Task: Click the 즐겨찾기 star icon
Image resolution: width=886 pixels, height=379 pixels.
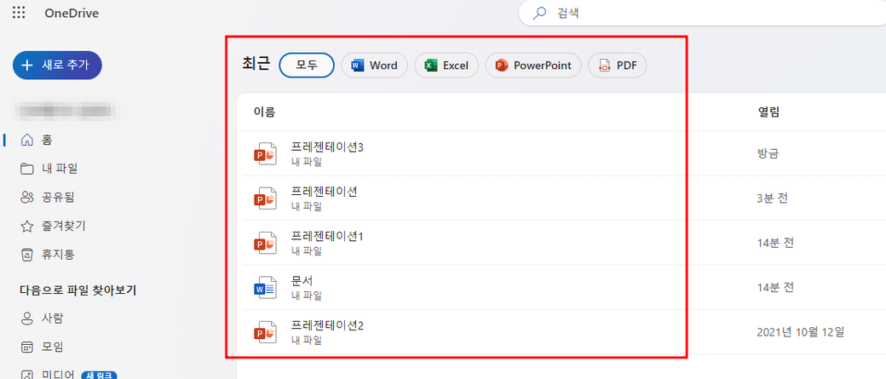Action: [27, 226]
